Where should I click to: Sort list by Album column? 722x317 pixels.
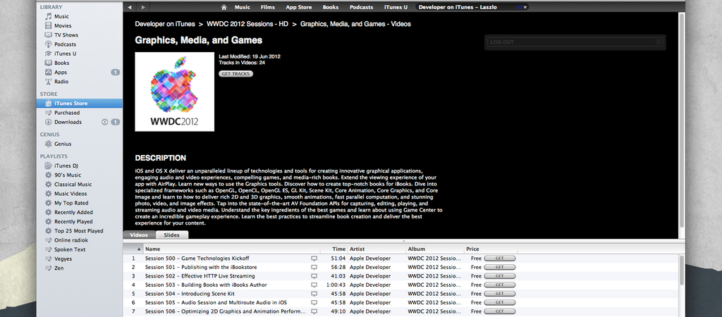(x=435, y=249)
